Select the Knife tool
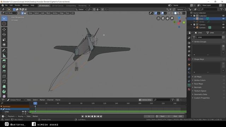The width and height of the screenshot is (226, 127). [4, 81]
